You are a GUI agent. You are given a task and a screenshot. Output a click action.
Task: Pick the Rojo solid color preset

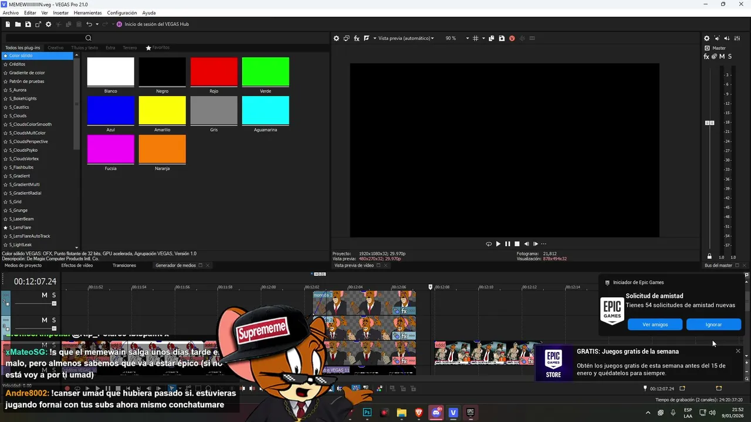click(x=214, y=72)
